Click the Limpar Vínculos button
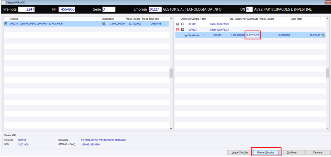This screenshot has height=157, width=331. 240,152
